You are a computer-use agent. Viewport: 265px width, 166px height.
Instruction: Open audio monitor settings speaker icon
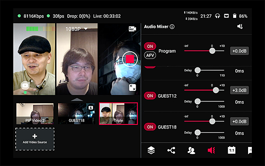click(x=240, y=26)
